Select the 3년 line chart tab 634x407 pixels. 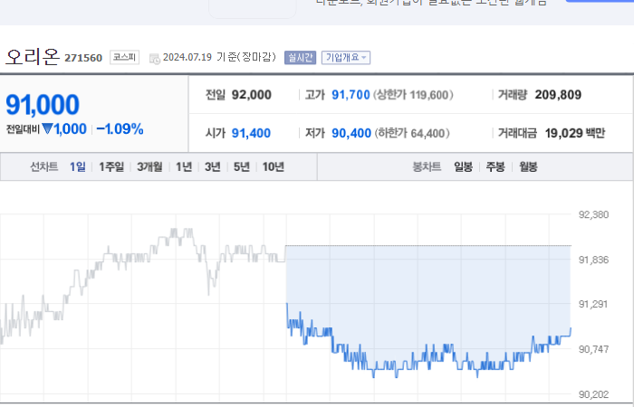(213, 166)
